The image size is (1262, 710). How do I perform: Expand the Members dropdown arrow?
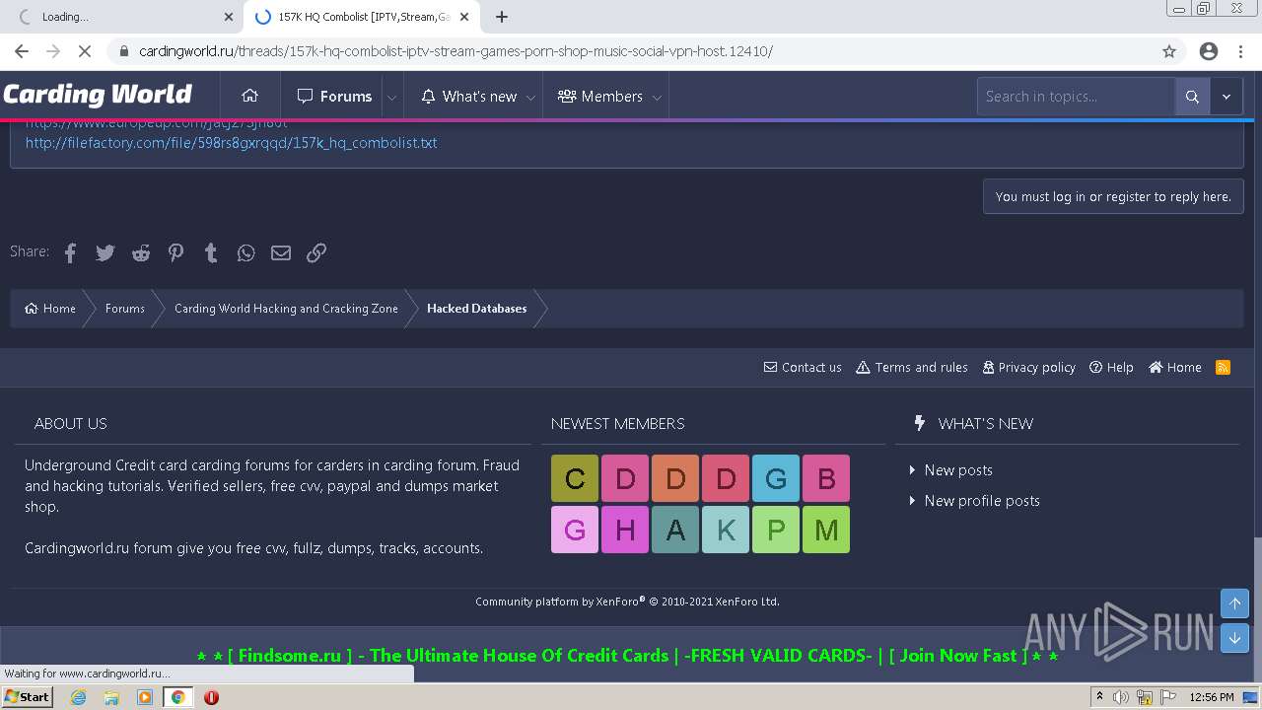click(x=657, y=97)
